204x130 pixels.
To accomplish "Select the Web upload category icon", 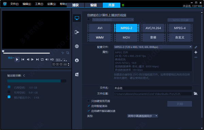I will pos(77,46).
